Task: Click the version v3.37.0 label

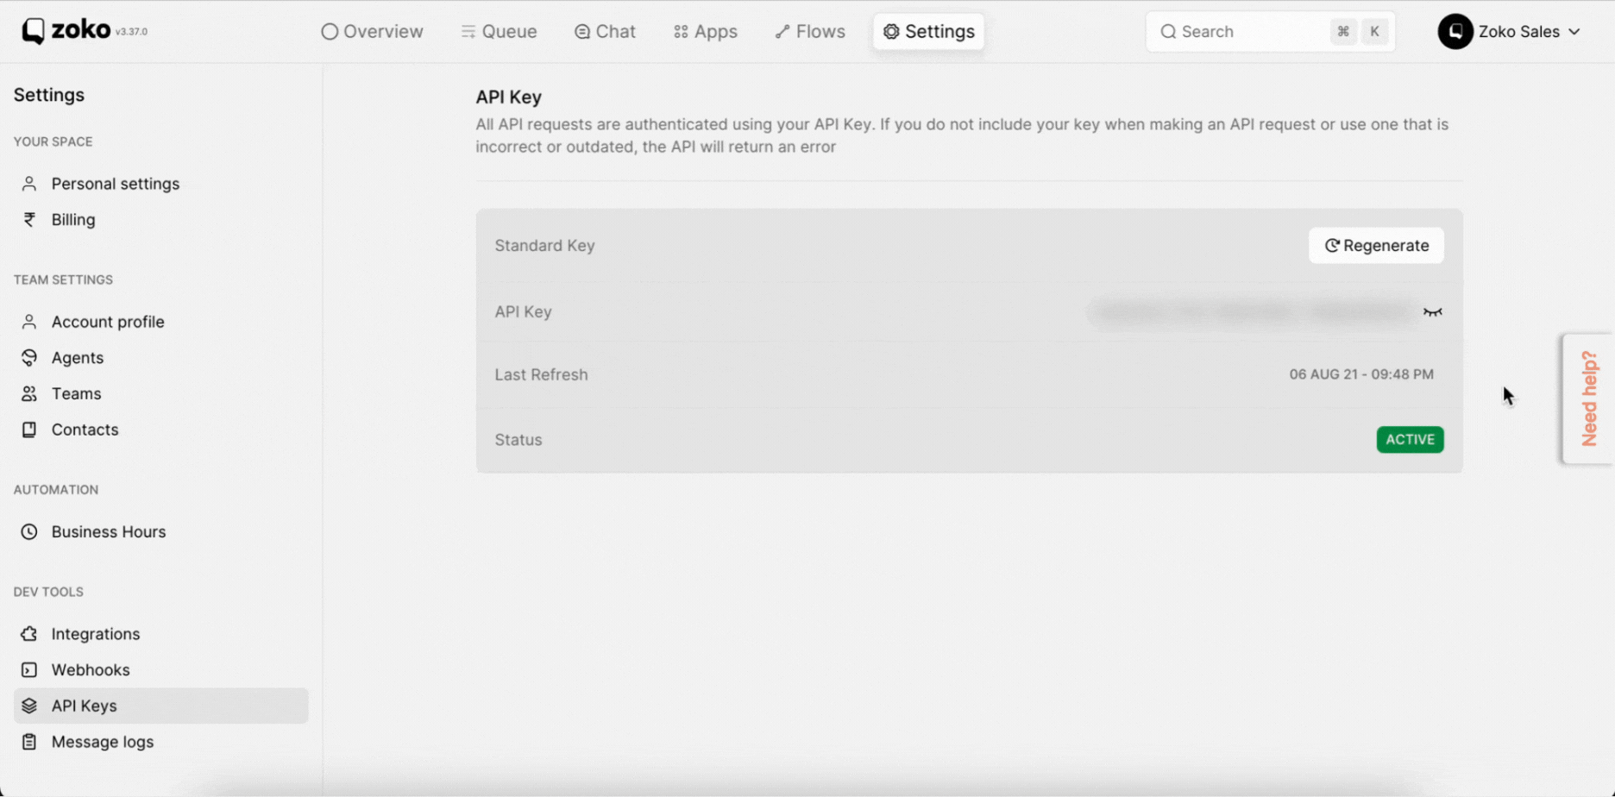Action: pos(131,32)
